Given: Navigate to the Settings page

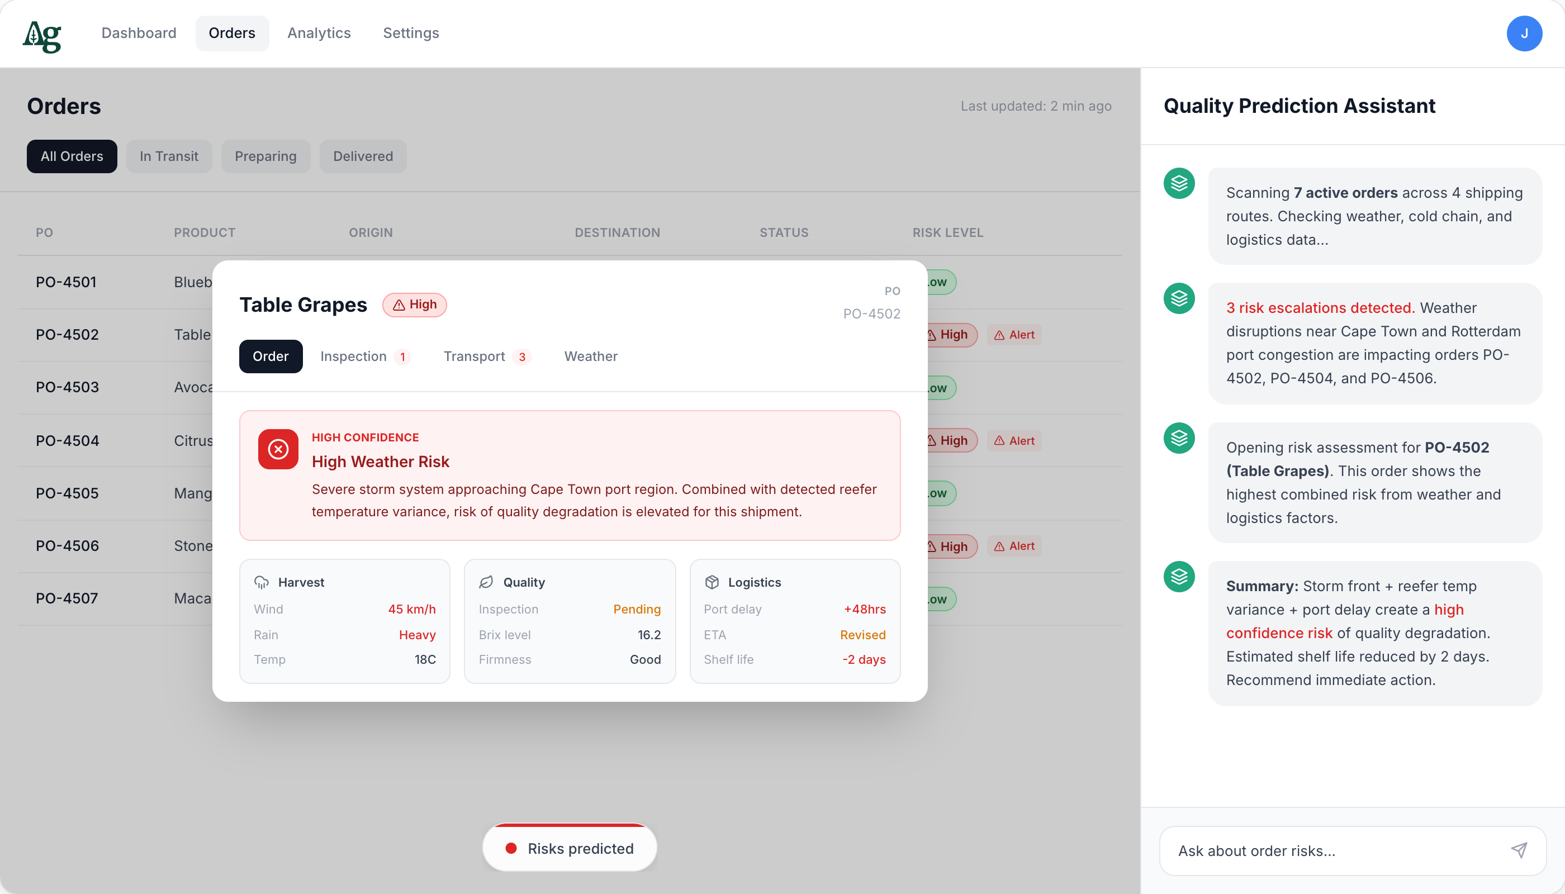Looking at the screenshot, I should (x=410, y=33).
